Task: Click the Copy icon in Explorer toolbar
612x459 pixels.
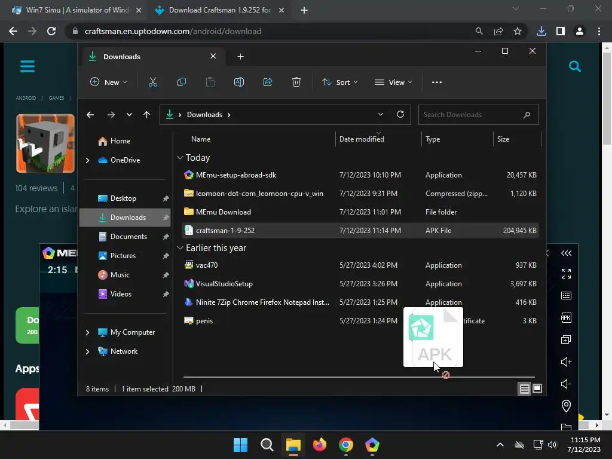Action: pos(182,82)
